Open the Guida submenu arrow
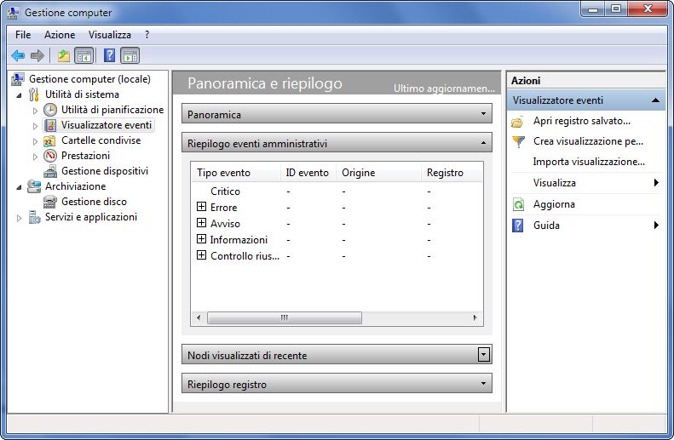This screenshot has width=674, height=440. click(656, 225)
